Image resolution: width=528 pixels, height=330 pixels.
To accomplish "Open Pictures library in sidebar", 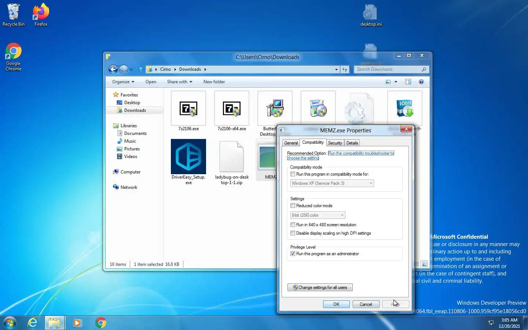I will pos(132,149).
